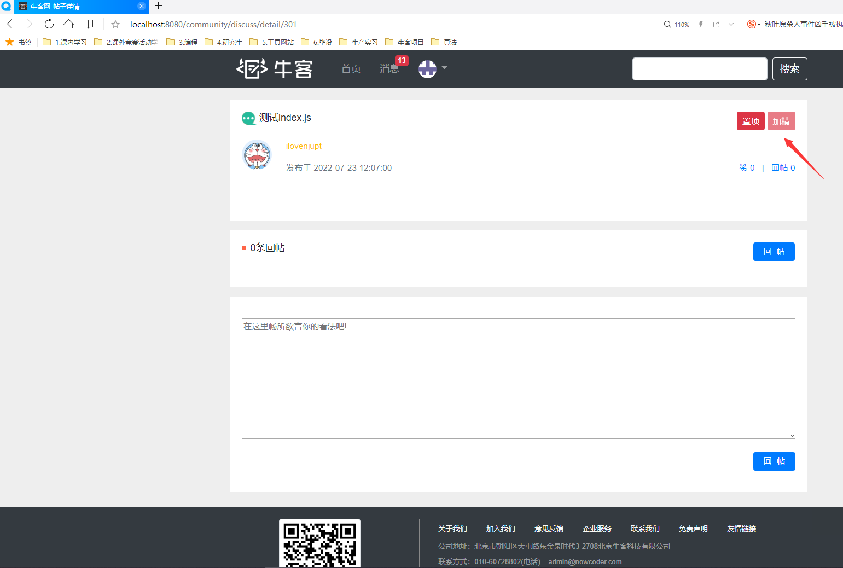Open the 关于我们 footer link
843x568 pixels.
452,529
